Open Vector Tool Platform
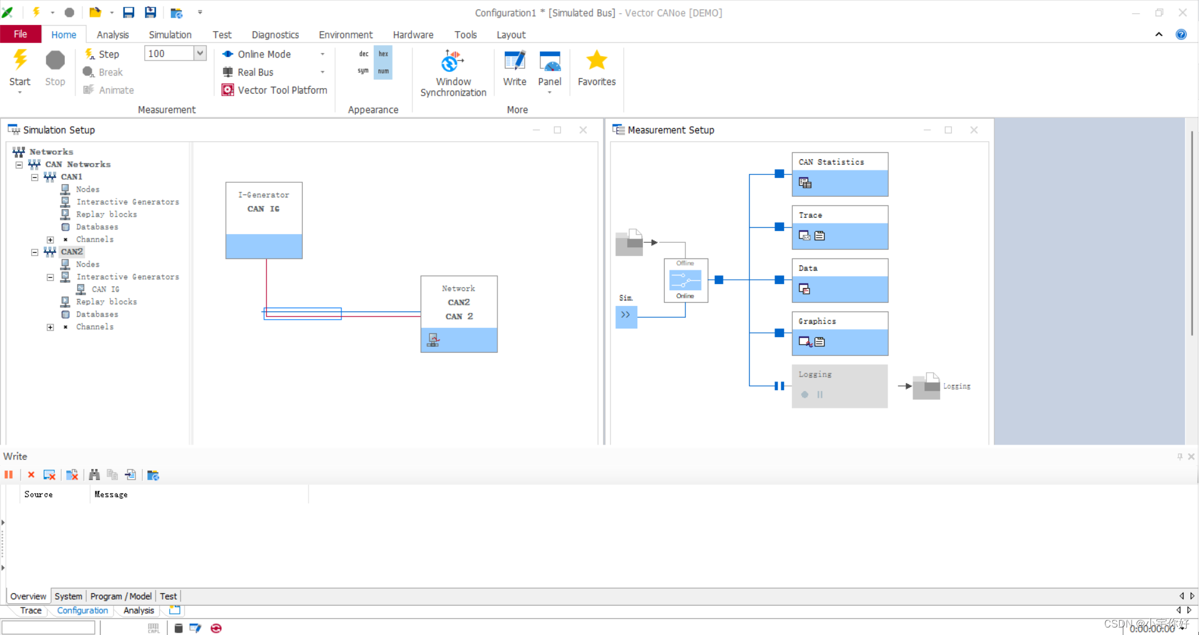The image size is (1199, 635). [x=275, y=90]
